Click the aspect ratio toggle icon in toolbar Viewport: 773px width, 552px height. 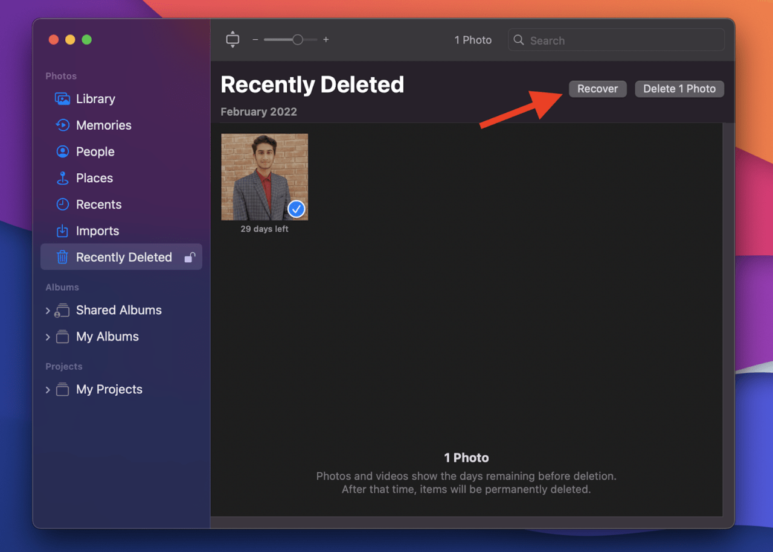coord(233,40)
